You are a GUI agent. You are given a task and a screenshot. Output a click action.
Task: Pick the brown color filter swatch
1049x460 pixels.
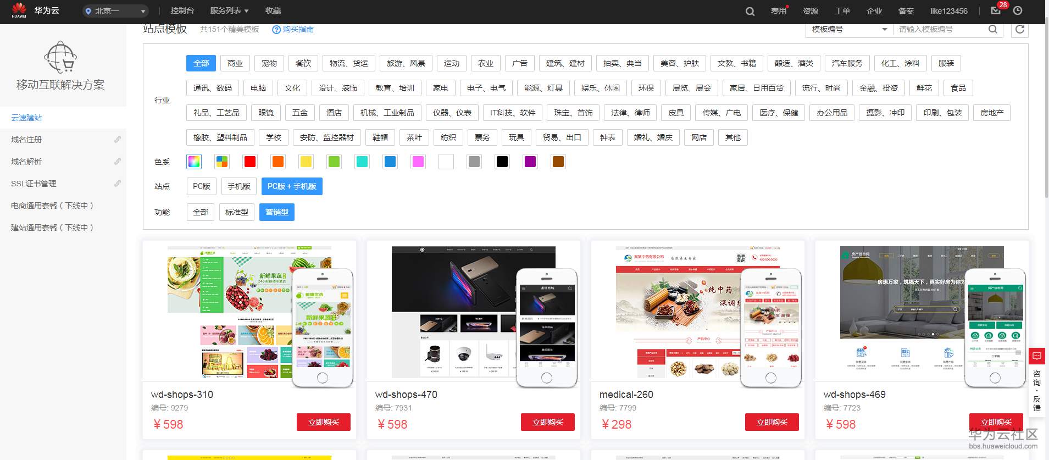pos(558,162)
